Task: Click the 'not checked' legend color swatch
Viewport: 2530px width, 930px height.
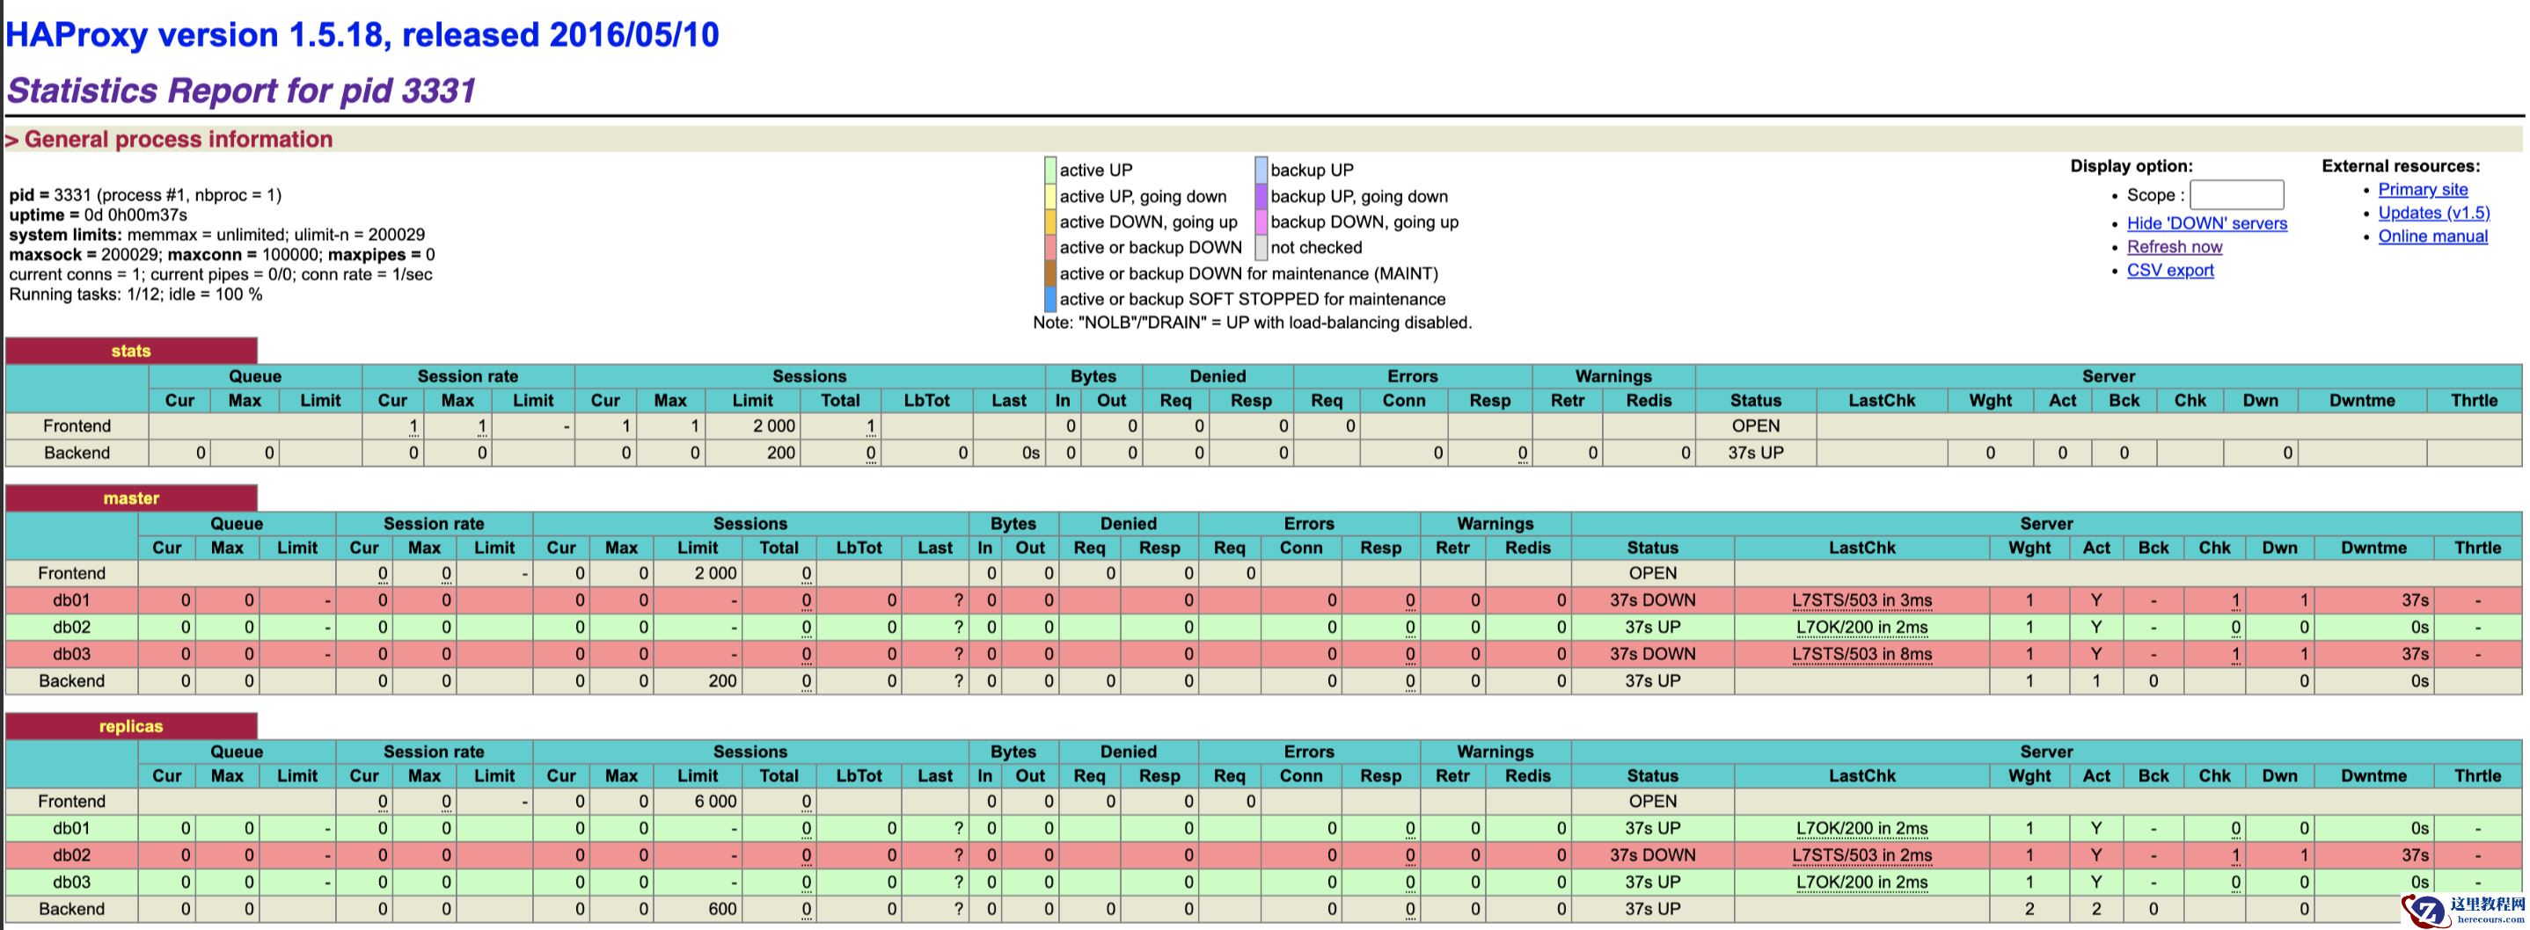Action: coord(1261,247)
